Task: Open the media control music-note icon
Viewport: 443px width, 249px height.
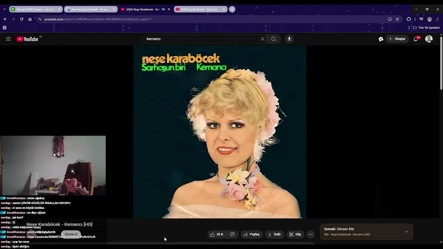Action: pos(421,19)
